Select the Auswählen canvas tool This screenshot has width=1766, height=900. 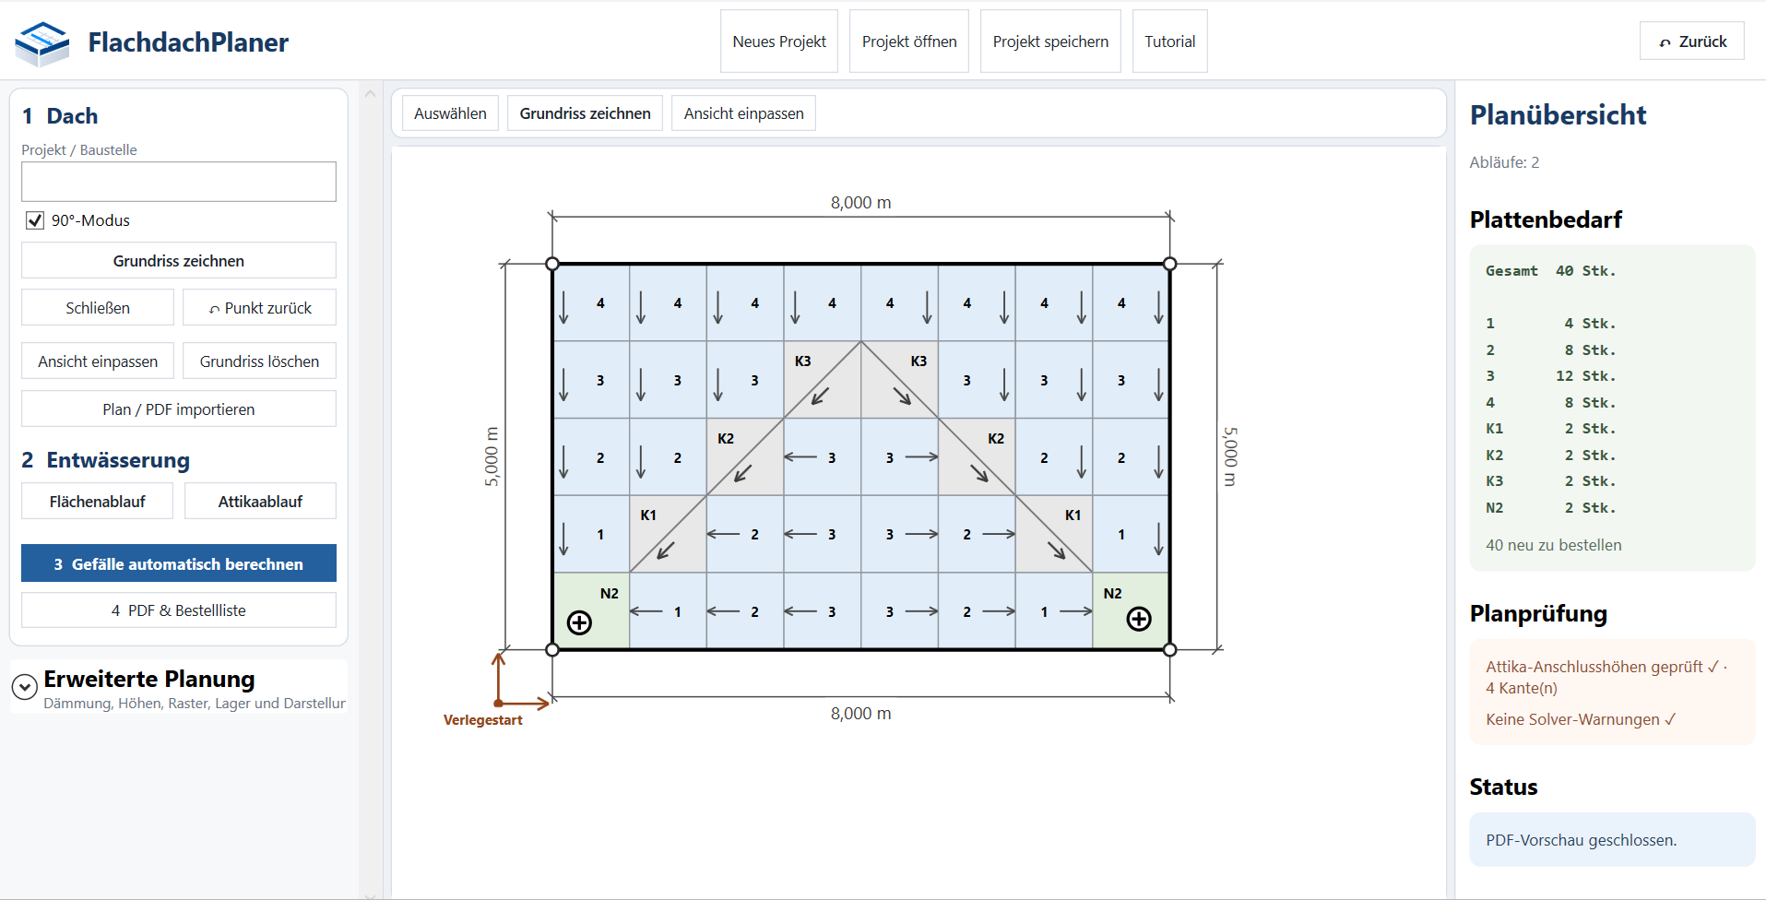tap(450, 113)
